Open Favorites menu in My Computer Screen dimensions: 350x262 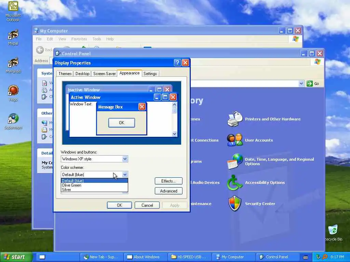pos(79,39)
